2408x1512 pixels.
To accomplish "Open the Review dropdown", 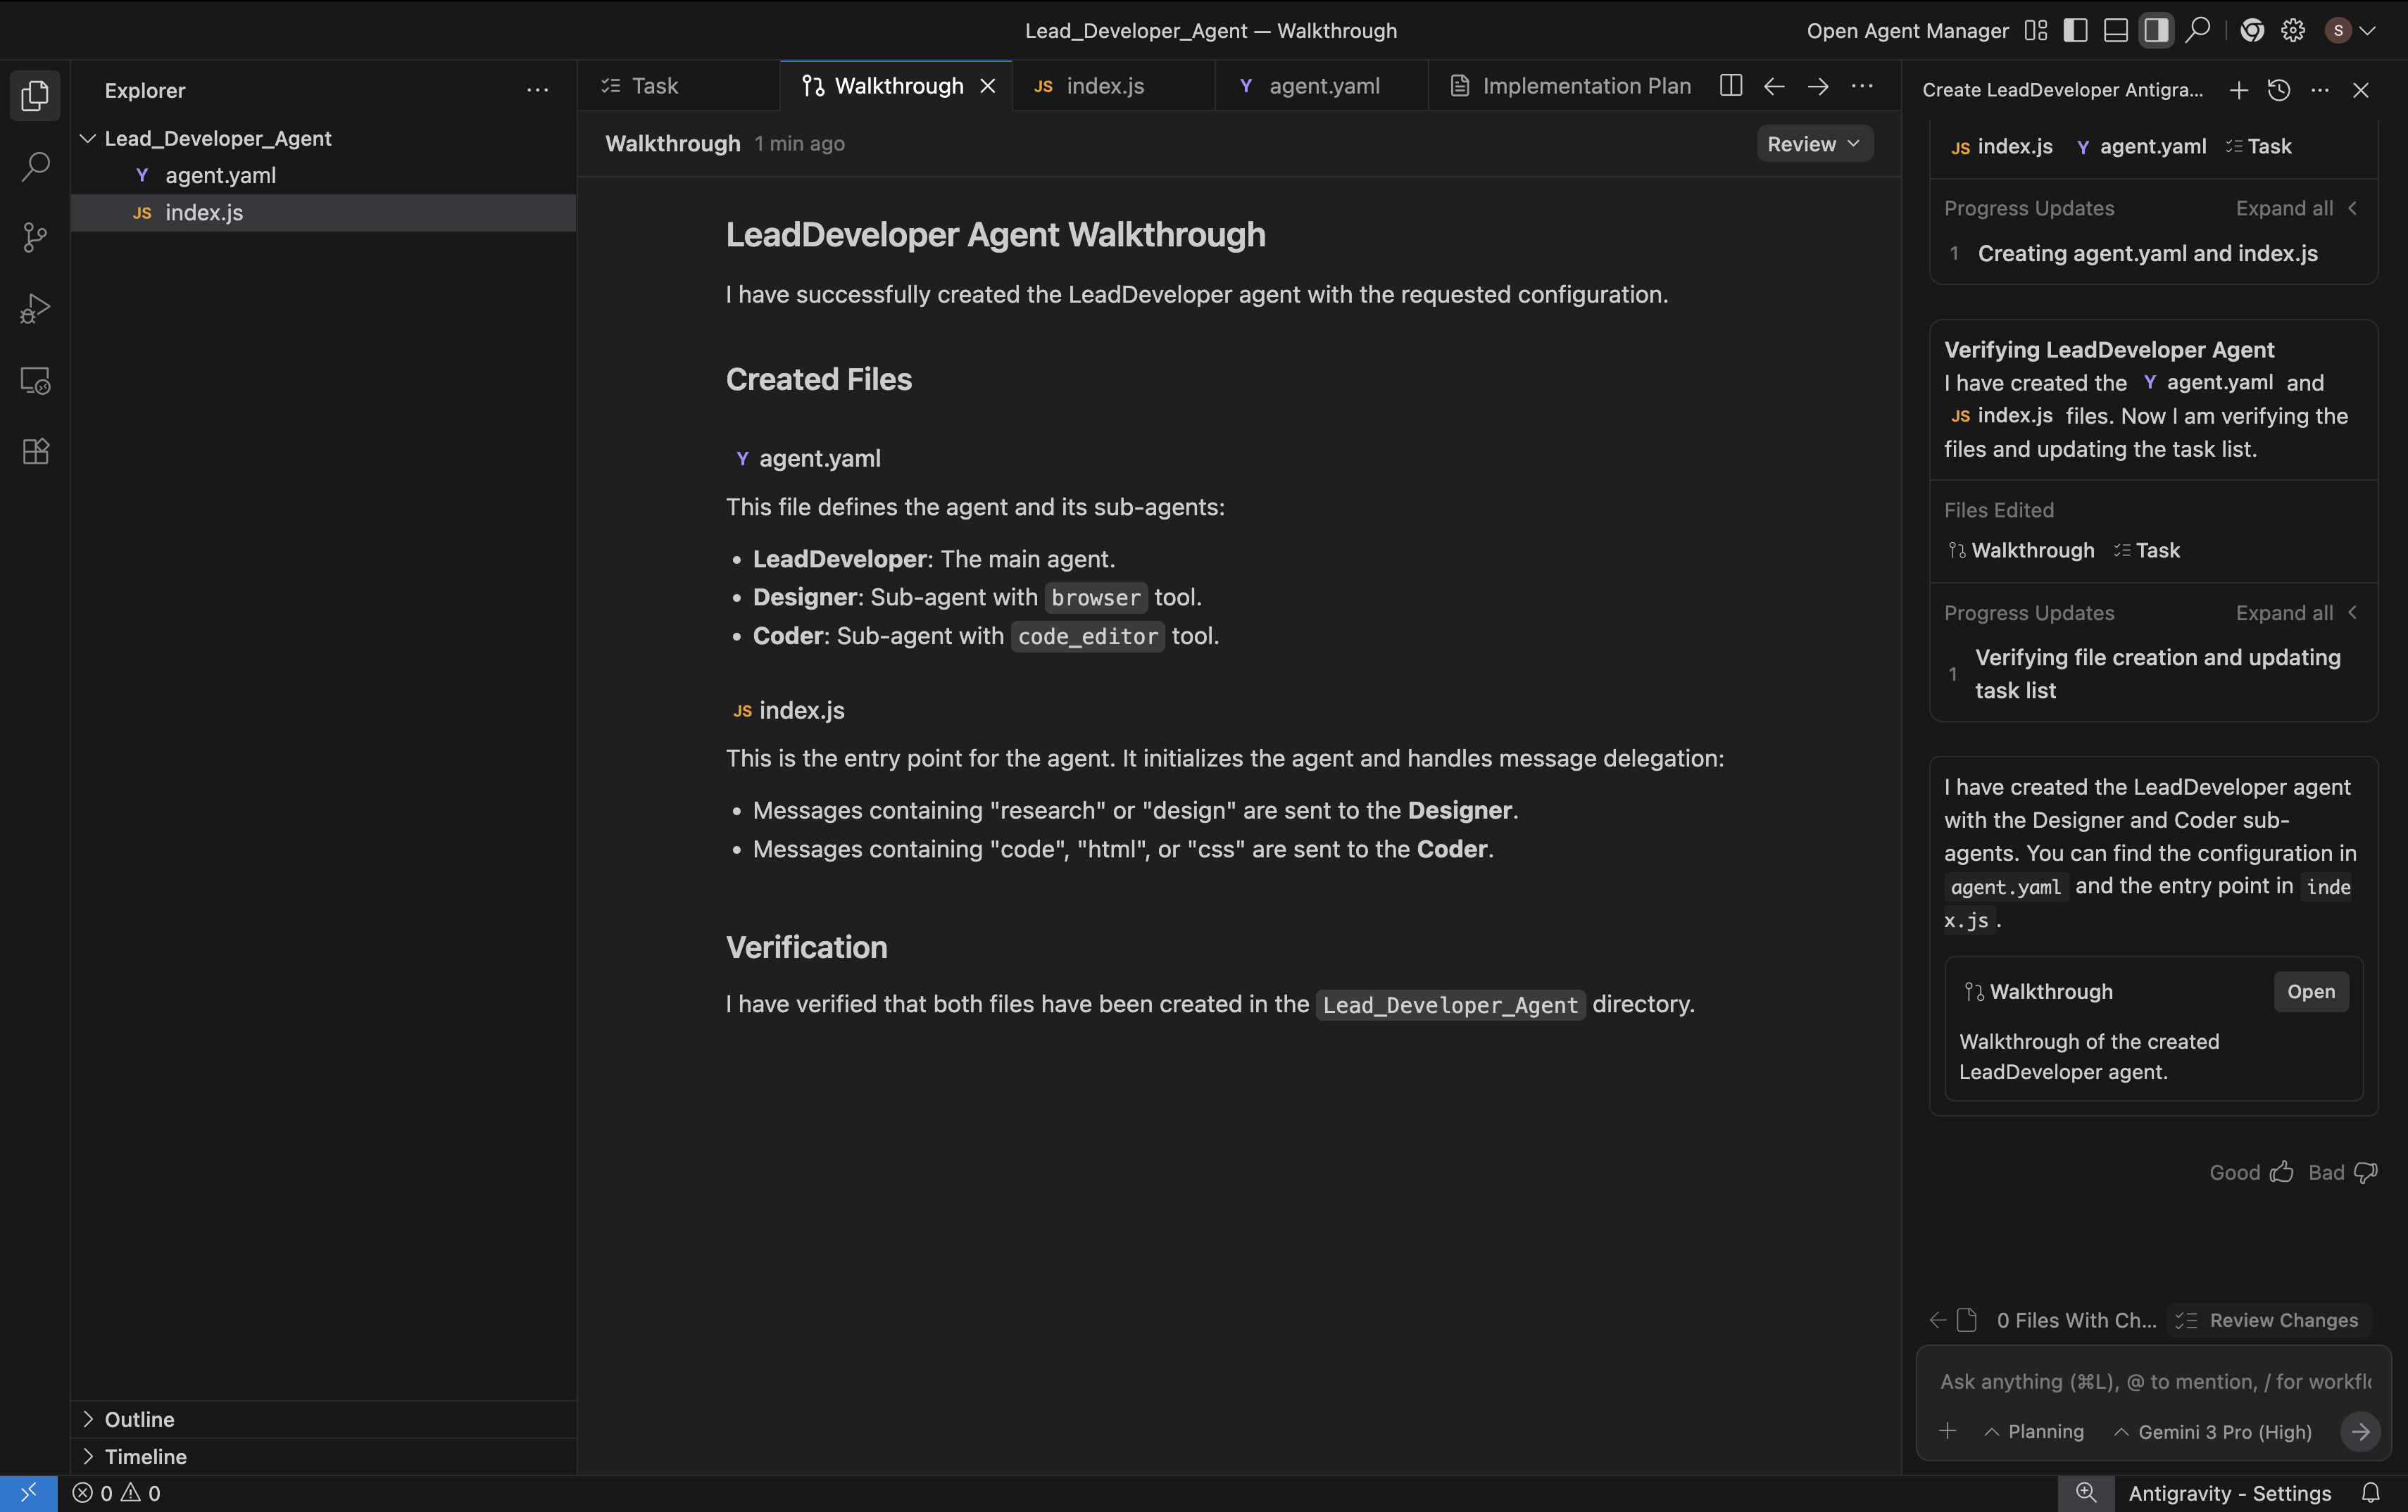I will (x=1813, y=143).
